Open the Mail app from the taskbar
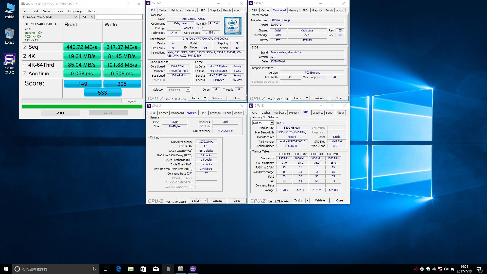The image size is (487, 274). pyautogui.click(x=156, y=269)
